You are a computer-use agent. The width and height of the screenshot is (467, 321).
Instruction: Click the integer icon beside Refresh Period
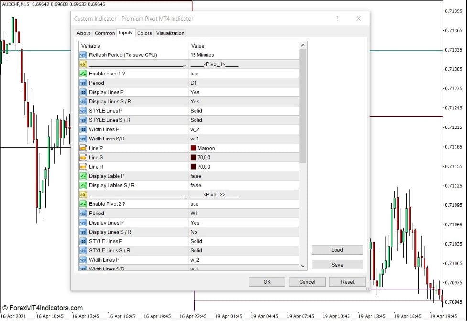coord(83,55)
